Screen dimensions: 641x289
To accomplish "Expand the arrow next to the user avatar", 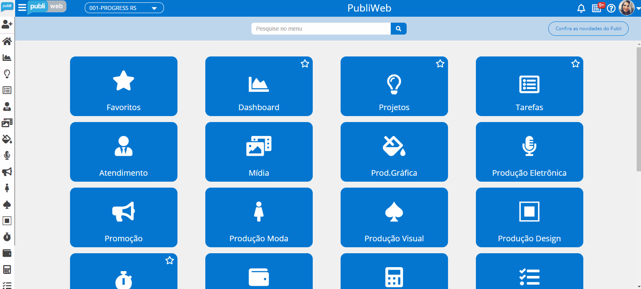I will coord(638,8).
